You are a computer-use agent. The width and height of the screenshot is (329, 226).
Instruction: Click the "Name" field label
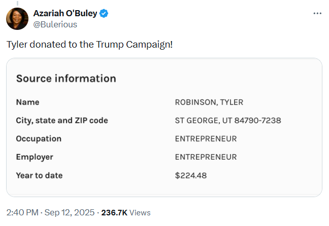(27, 102)
